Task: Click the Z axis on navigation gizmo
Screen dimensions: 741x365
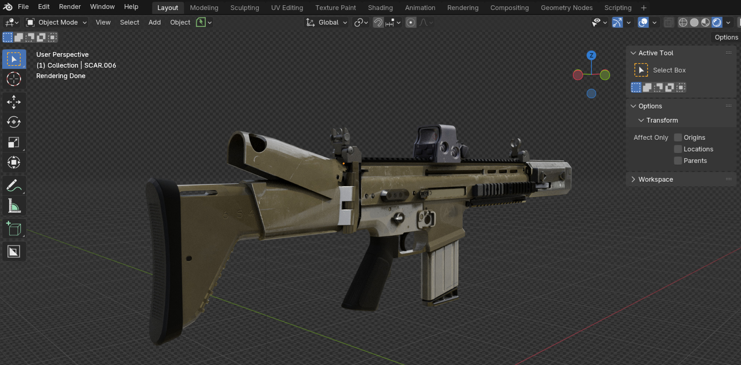Action: tap(591, 55)
